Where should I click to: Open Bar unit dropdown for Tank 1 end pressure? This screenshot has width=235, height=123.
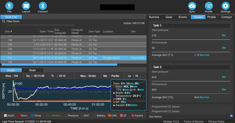coord(224,48)
